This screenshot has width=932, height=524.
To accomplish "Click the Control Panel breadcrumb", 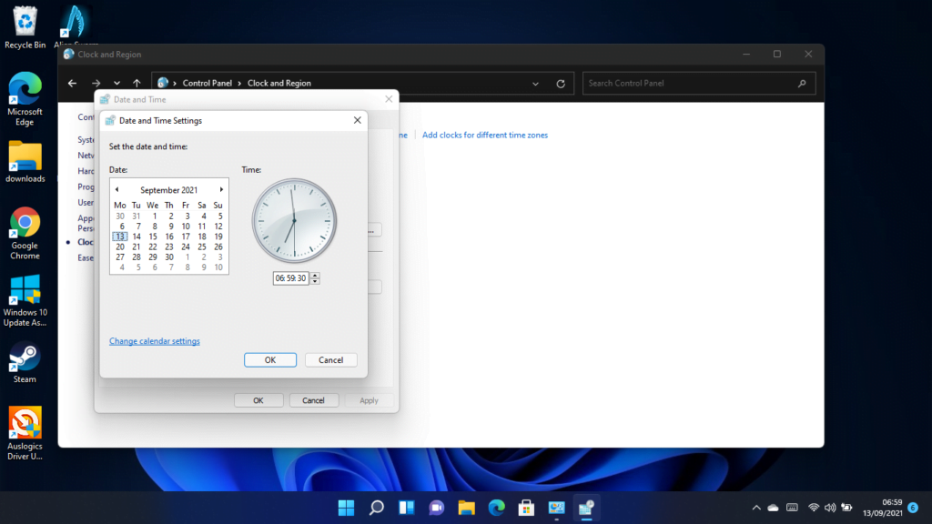I will (x=208, y=83).
